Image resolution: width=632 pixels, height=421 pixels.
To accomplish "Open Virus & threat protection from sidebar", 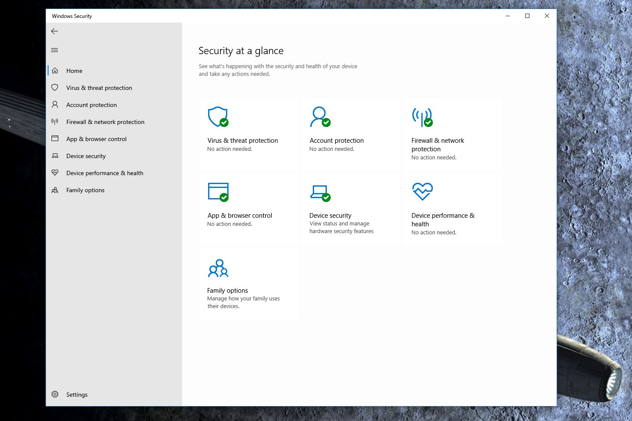I will (x=114, y=88).
